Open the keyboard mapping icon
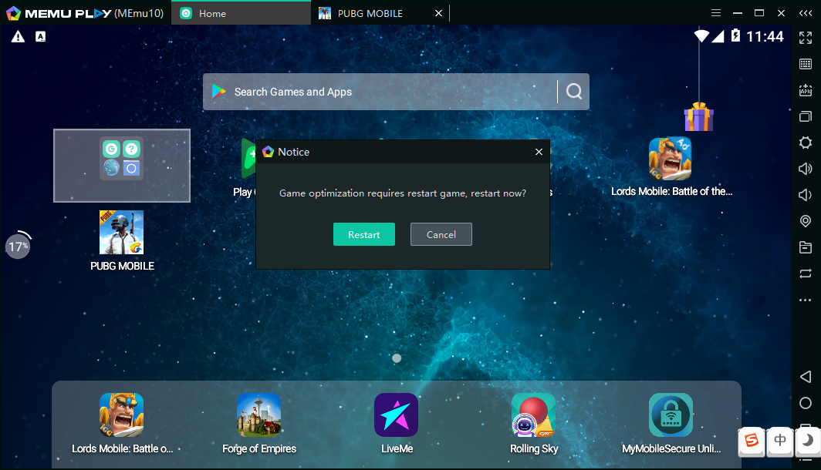The width and height of the screenshot is (821, 470). tap(805, 64)
